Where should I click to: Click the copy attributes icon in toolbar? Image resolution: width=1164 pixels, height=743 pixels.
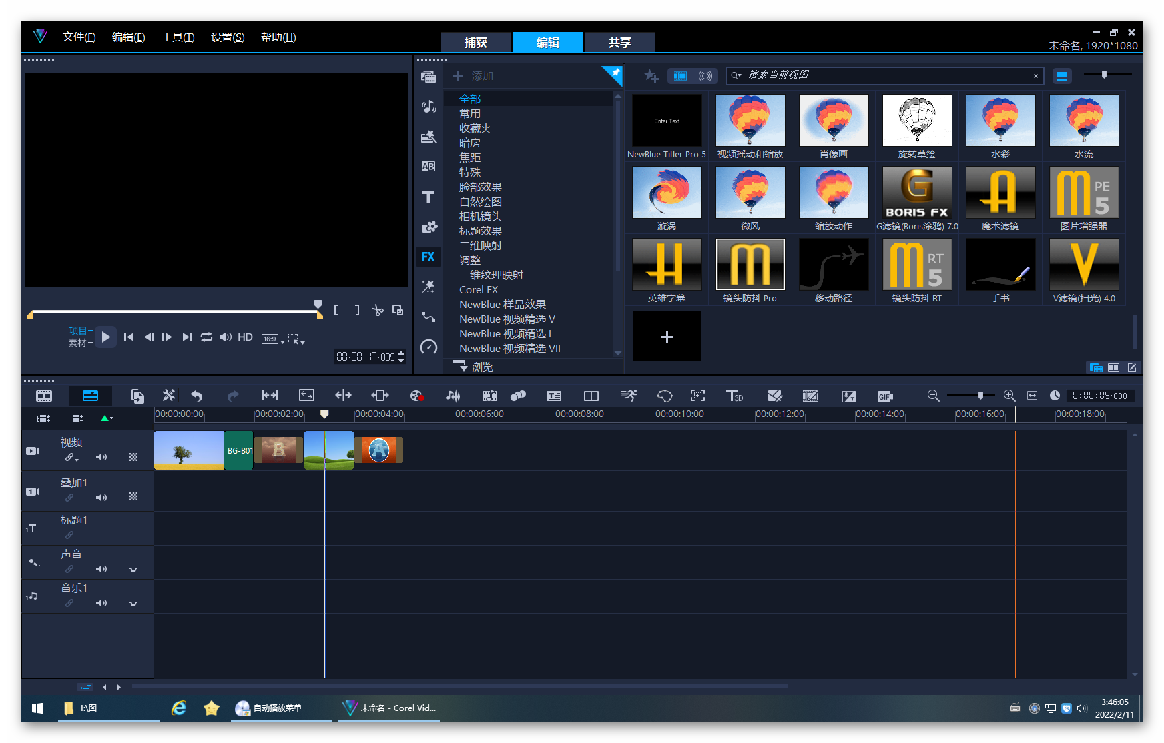(137, 396)
